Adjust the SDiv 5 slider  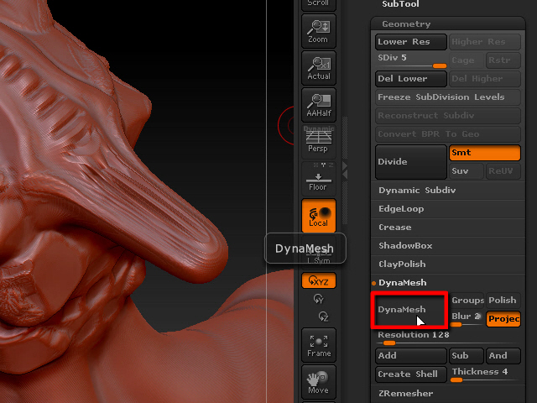pos(410,60)
